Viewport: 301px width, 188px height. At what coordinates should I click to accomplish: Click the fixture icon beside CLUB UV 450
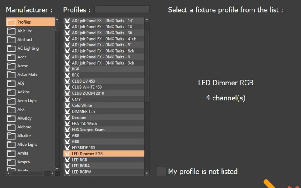(x=67, y=81)
